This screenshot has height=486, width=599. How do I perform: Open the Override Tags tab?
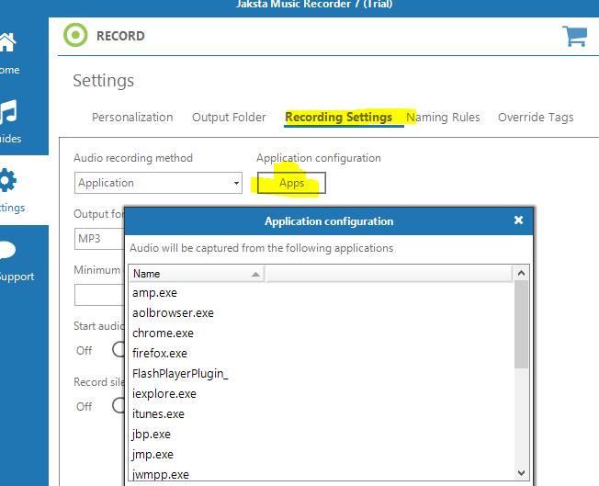(536, 117)
